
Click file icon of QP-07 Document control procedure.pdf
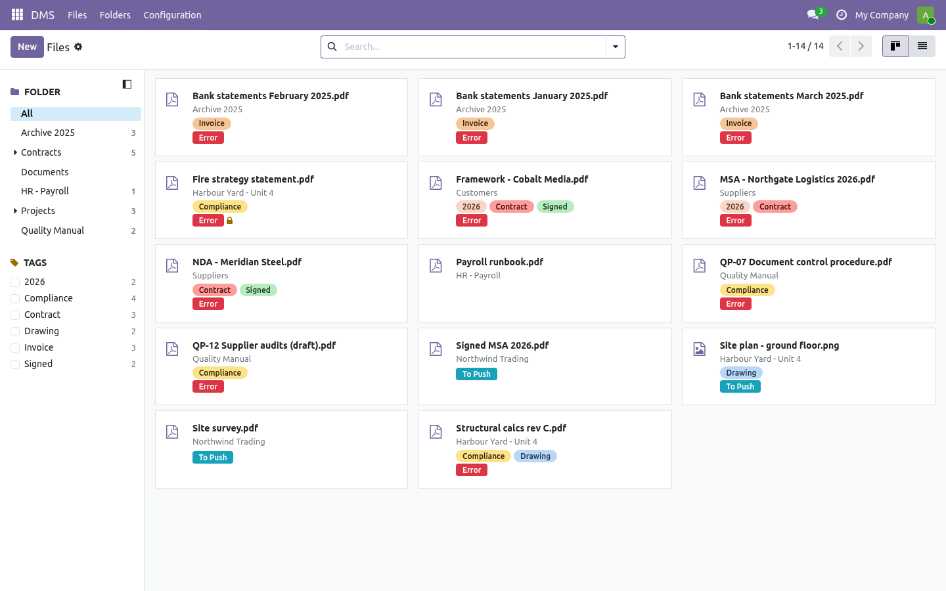click(700, 265)
